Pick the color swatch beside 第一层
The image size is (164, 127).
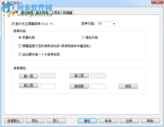click(48, 76)
